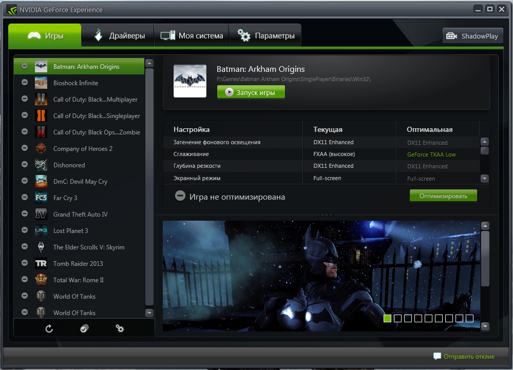Click the games list scrollbar thumb

pyautogui.click(x=149, y=187)
